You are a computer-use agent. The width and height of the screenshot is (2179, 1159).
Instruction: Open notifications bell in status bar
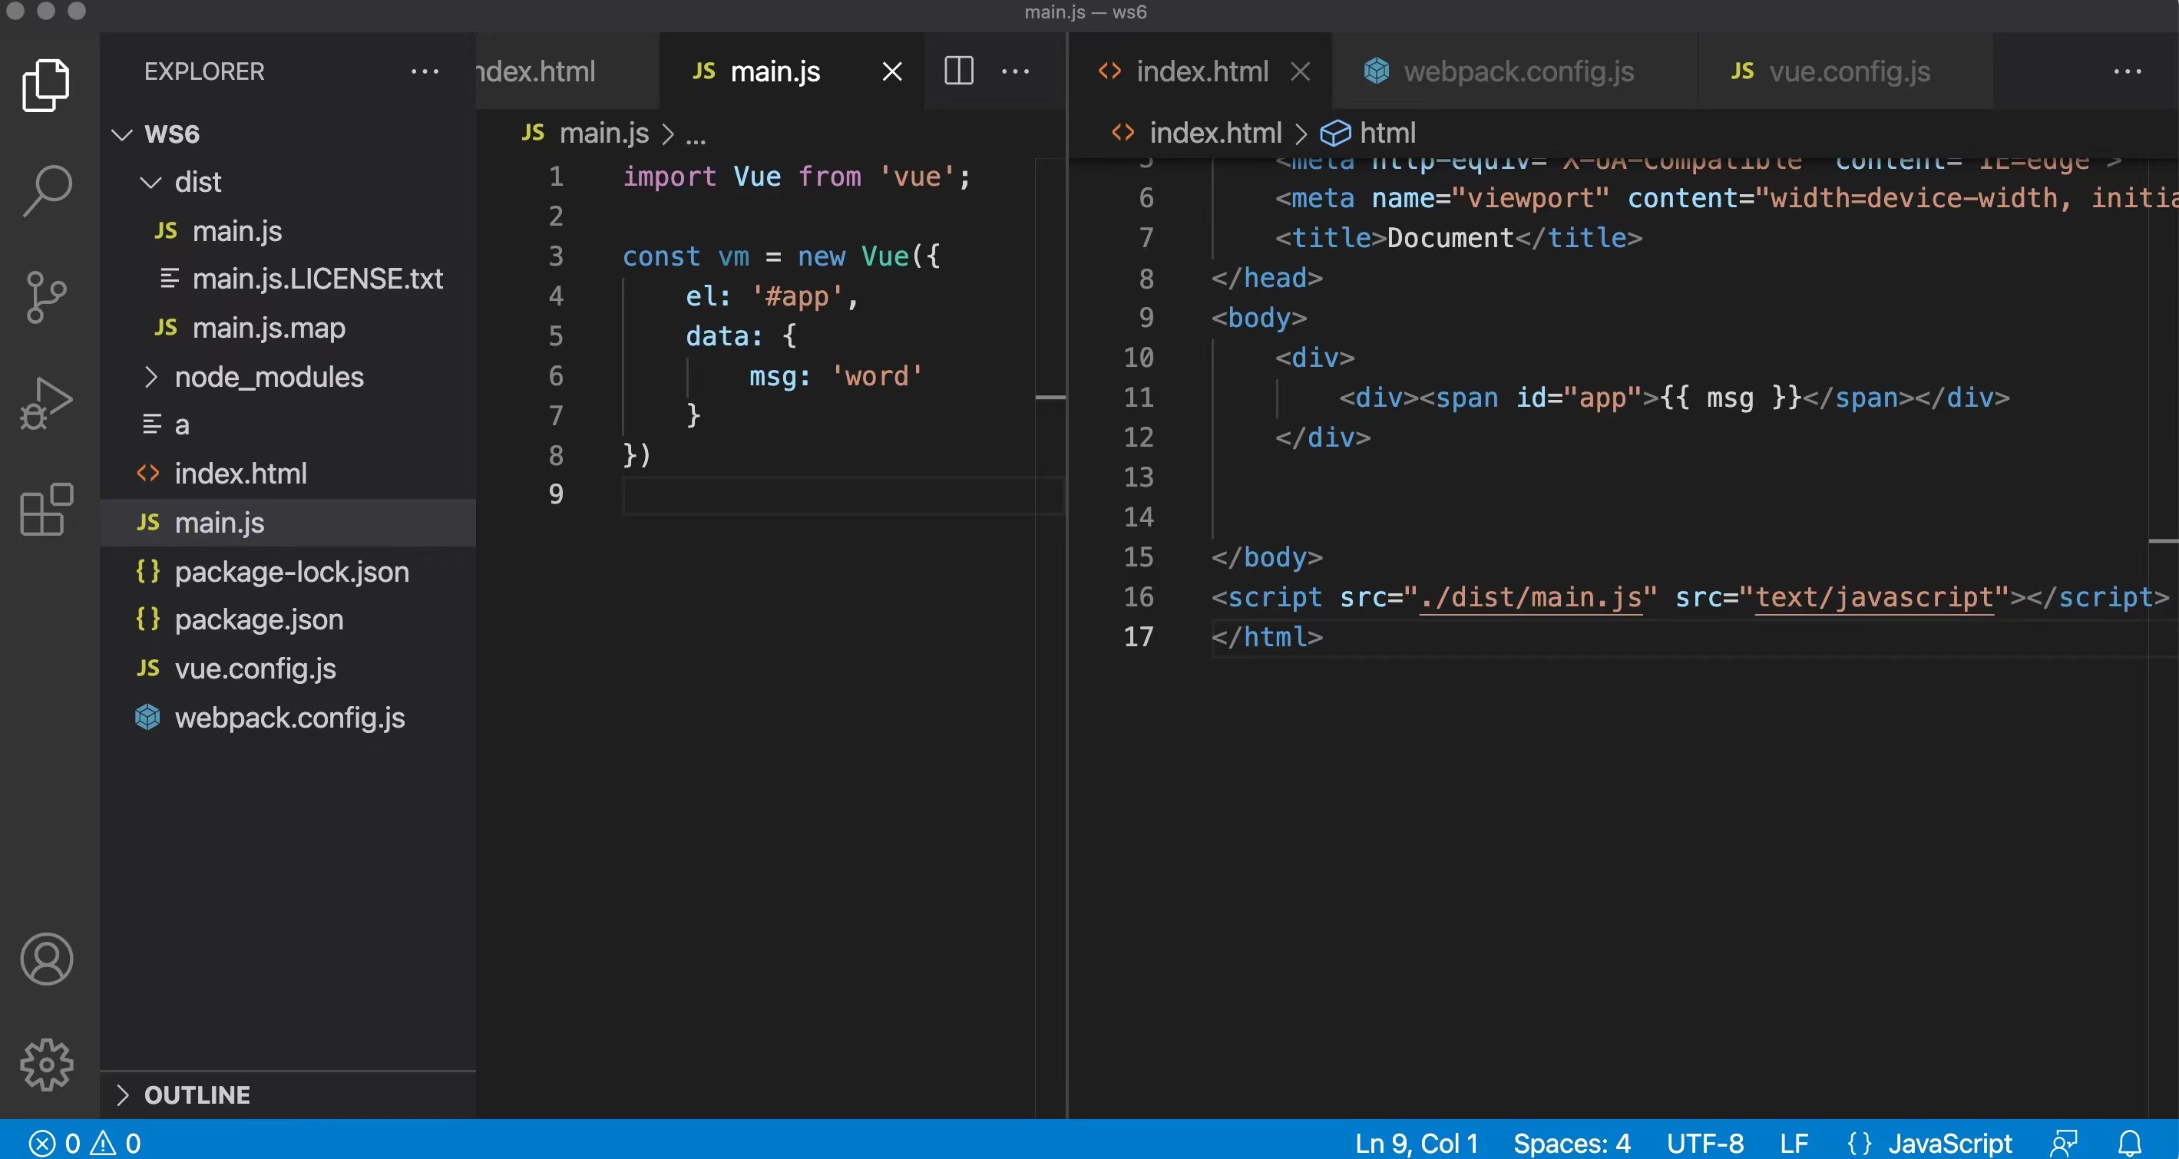click(2129, 1144)
